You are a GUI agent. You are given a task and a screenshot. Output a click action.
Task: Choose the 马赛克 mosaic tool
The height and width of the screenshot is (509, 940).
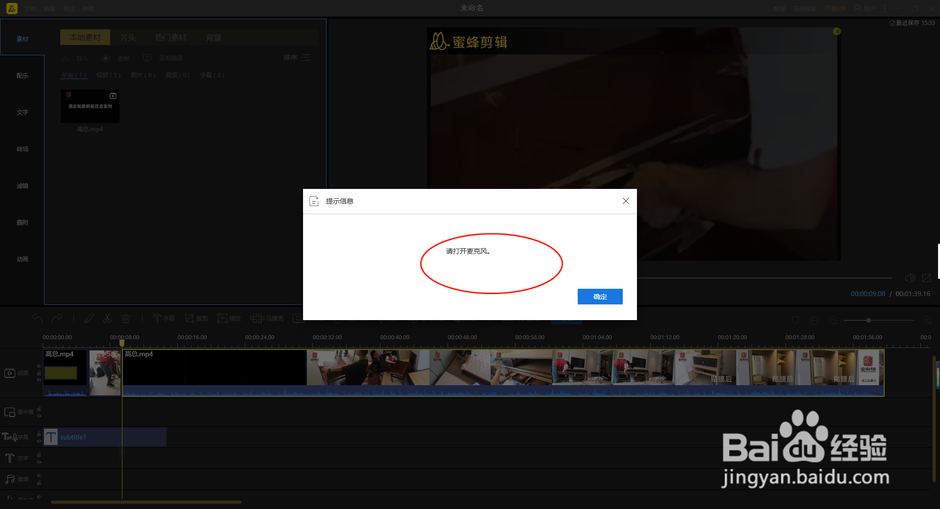[267, 318]
